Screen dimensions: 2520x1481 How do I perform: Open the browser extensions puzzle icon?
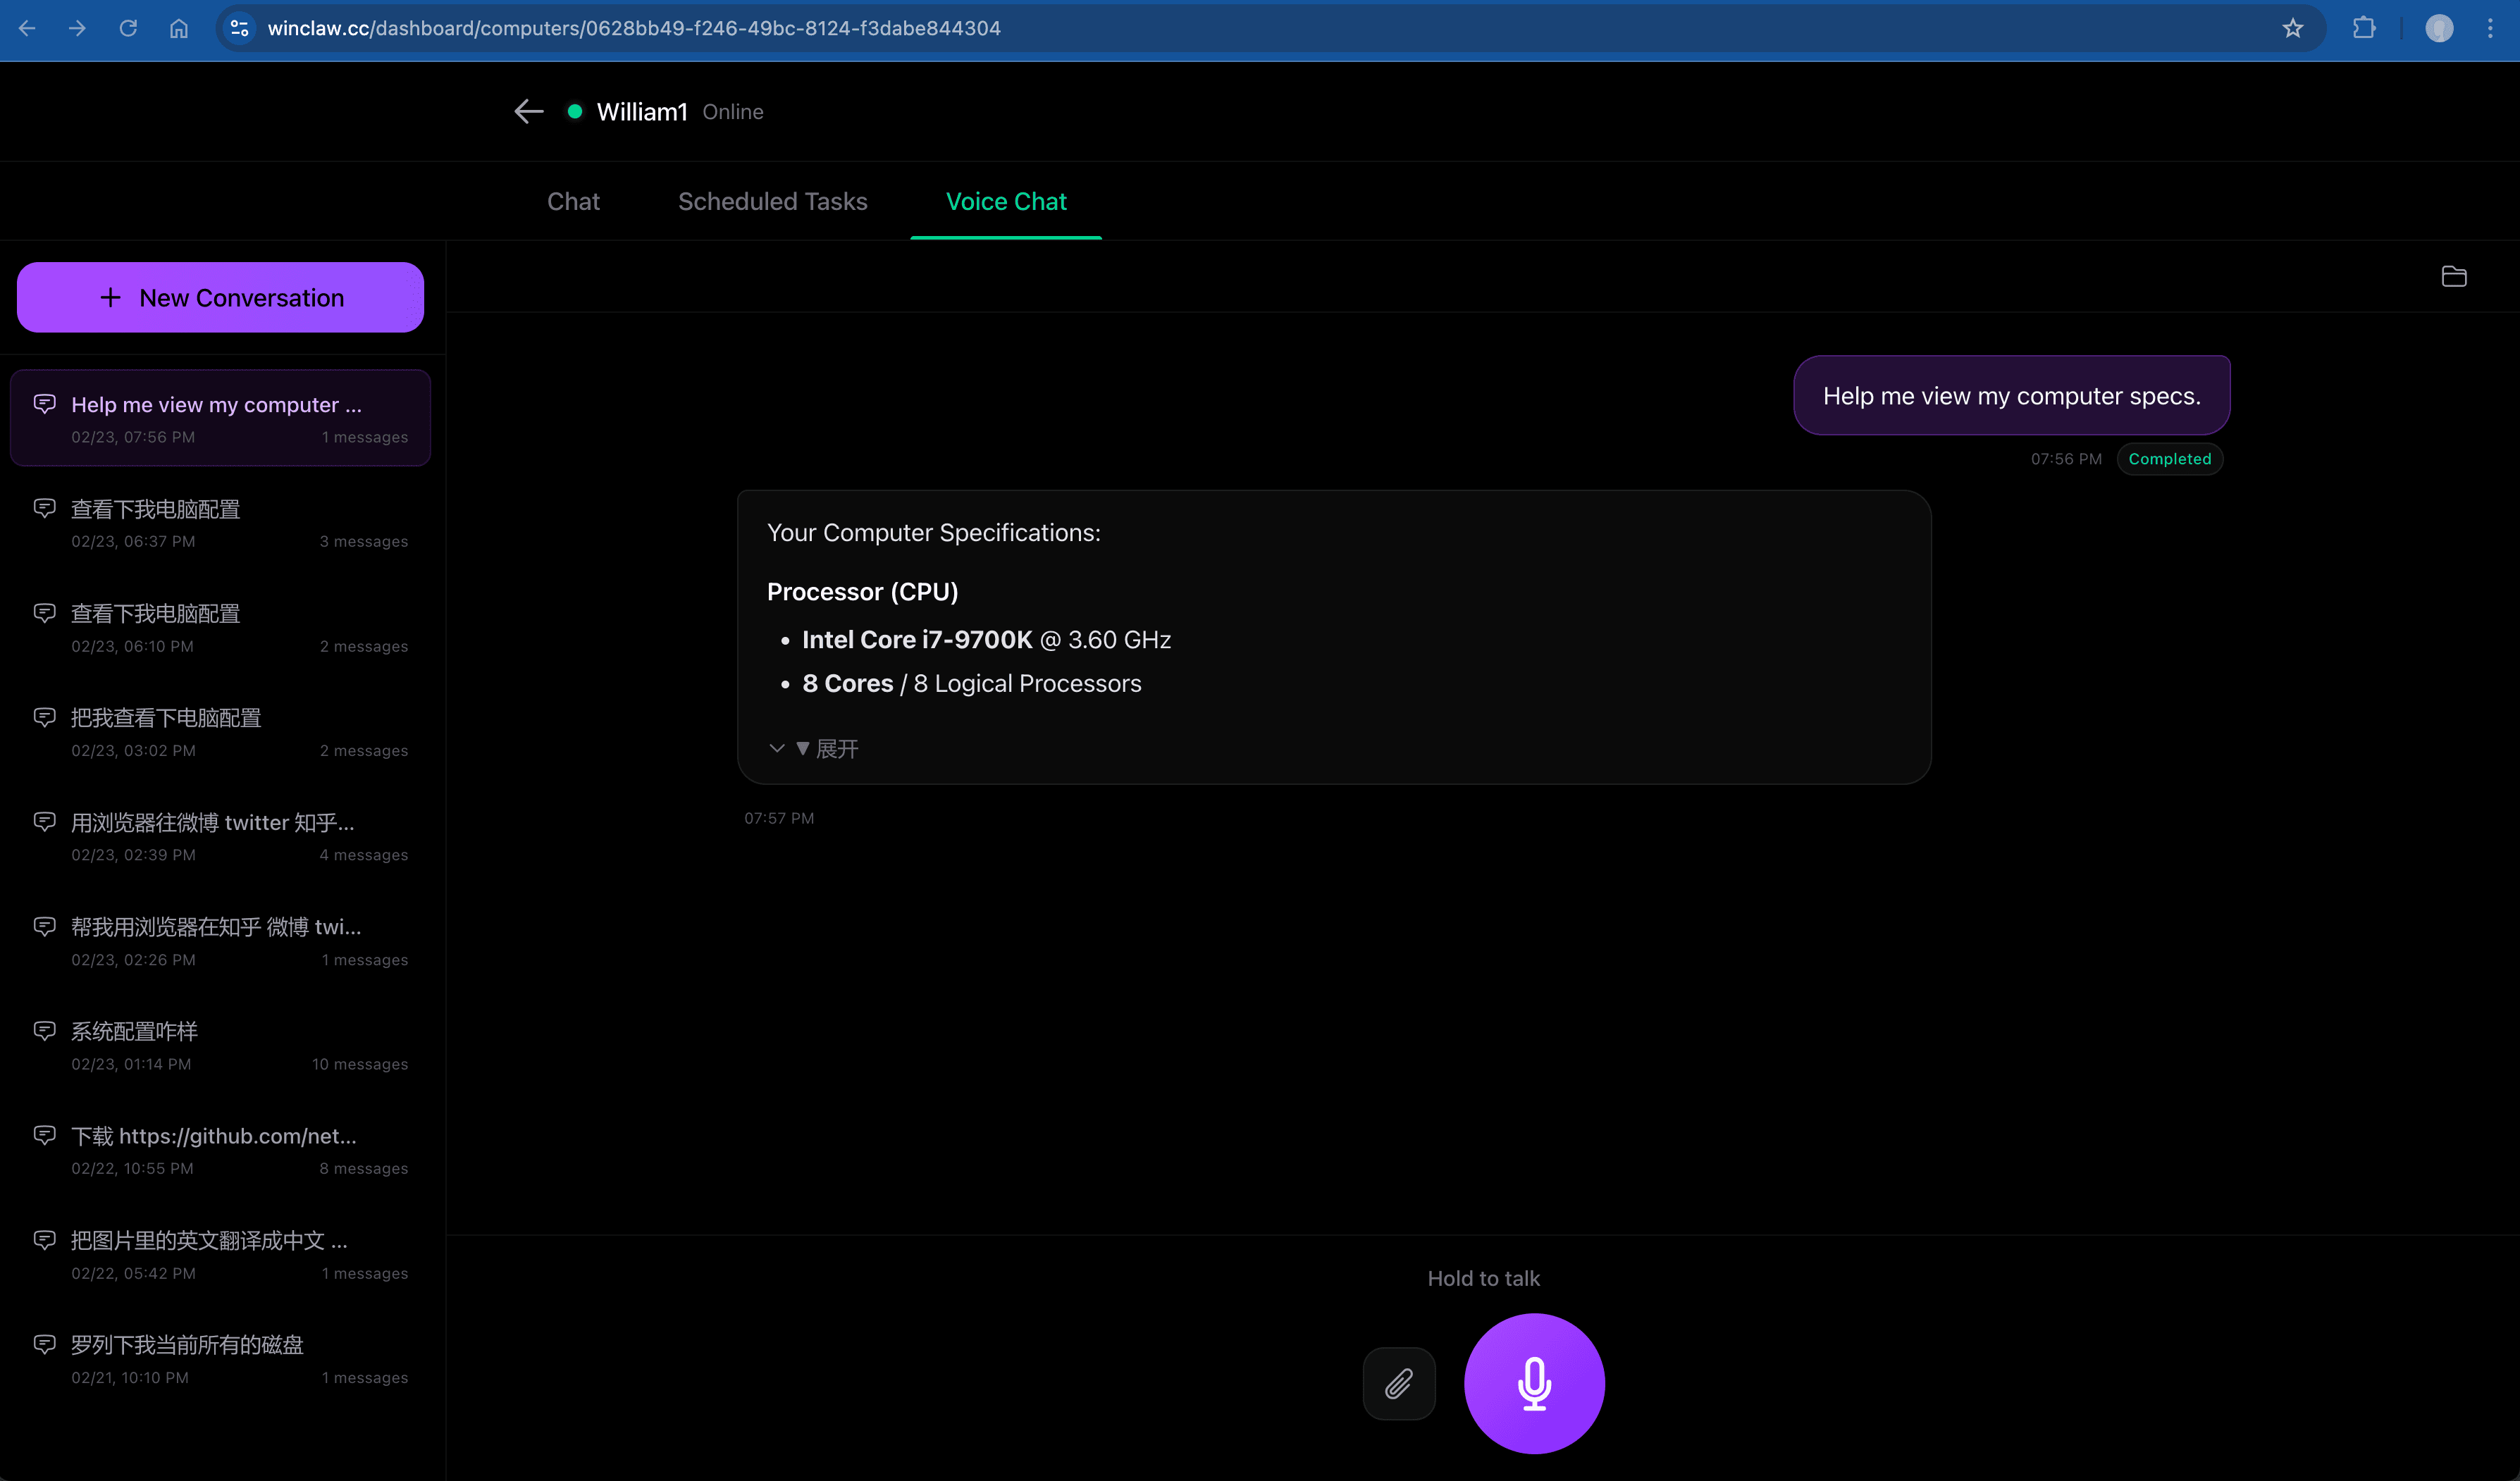[2363, 28]
